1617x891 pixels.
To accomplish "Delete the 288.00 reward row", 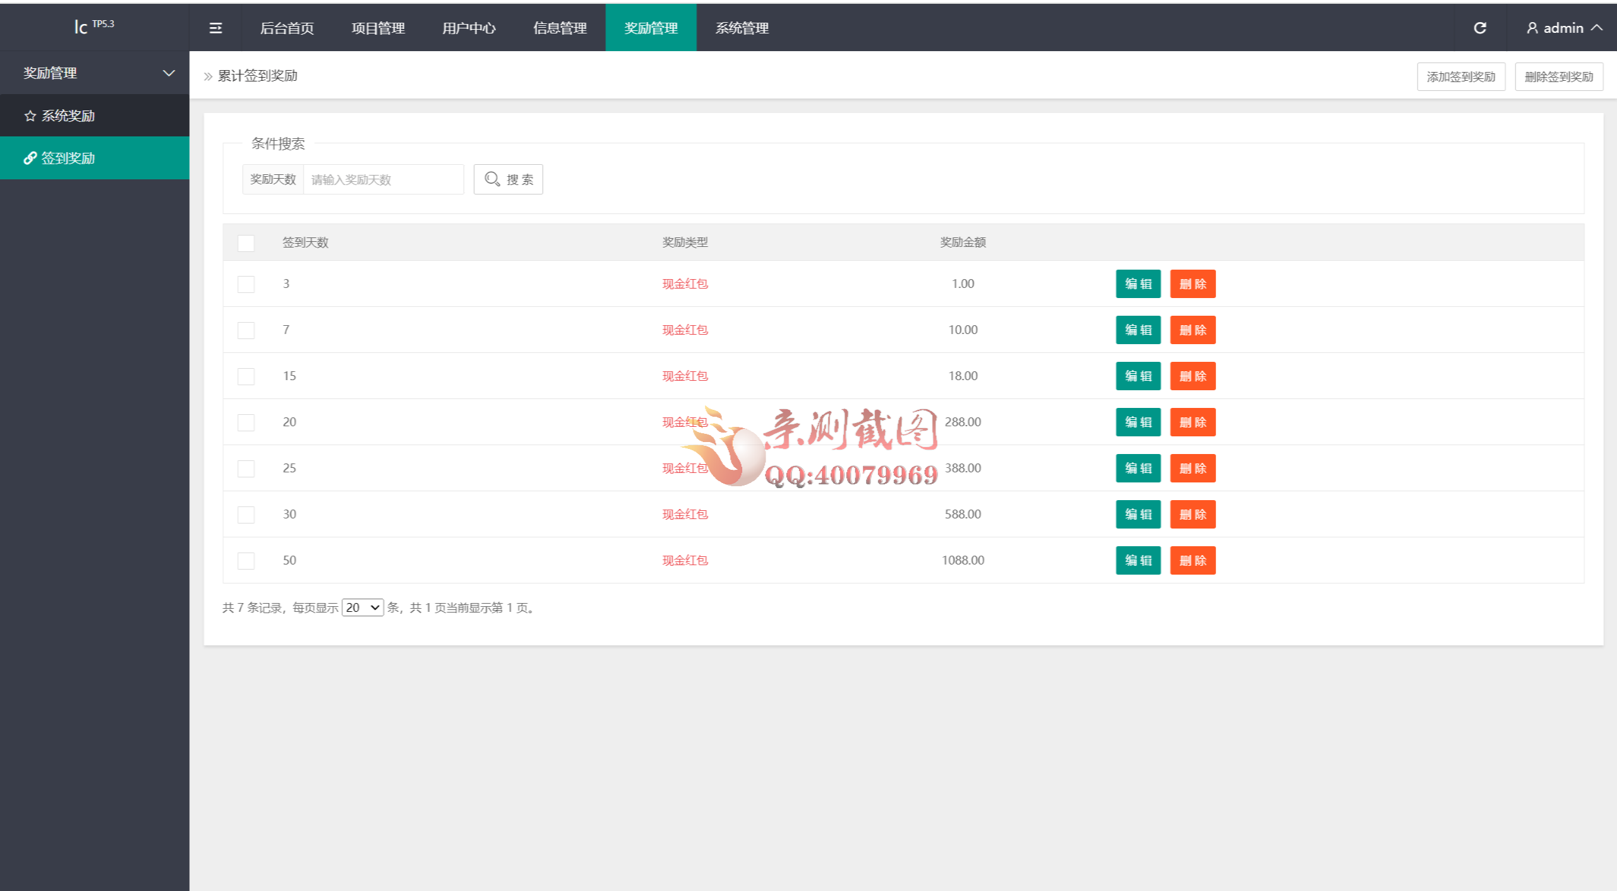I will [x=1192, y=422].
